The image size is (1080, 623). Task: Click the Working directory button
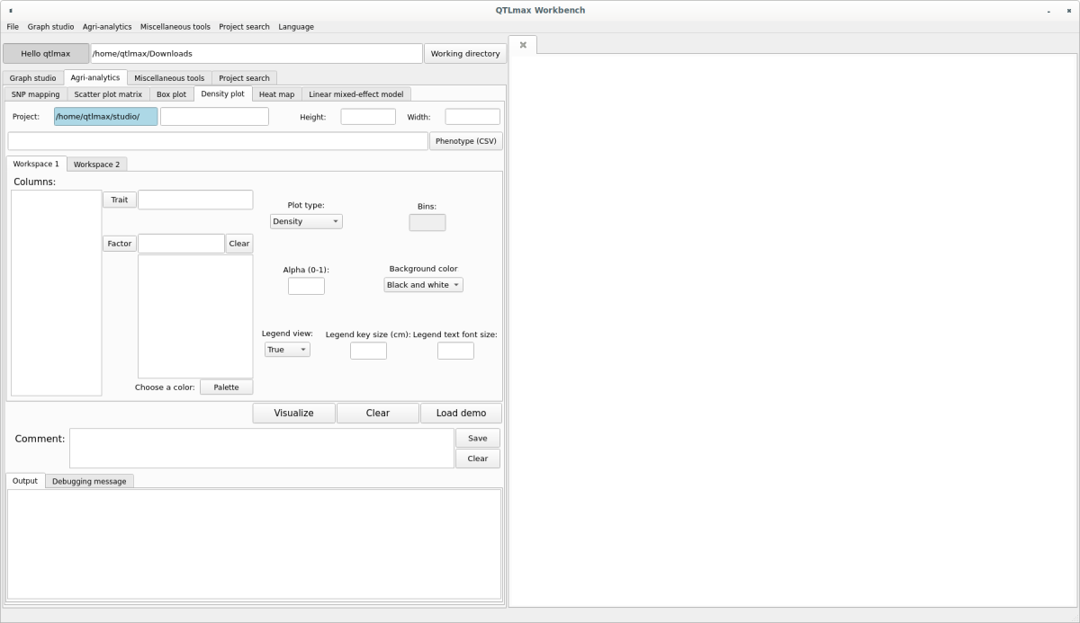(x=464, y=54)
